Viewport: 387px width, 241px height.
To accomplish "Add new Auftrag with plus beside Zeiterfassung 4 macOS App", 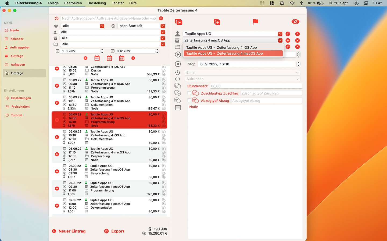I will click(288, 40).
